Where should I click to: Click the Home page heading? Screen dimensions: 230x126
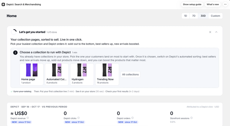point(11,16)
